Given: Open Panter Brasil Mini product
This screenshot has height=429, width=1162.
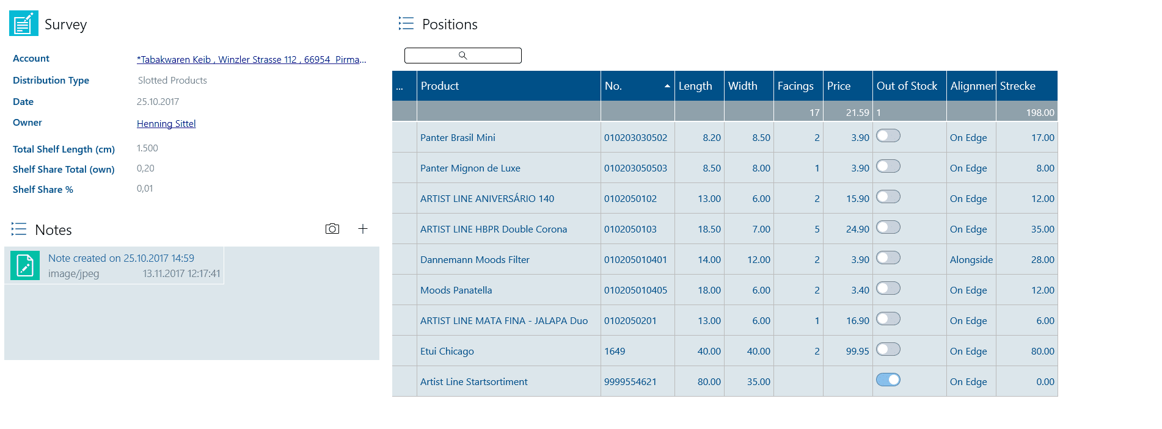Looking at the screenshot, I should pos(458,137).
